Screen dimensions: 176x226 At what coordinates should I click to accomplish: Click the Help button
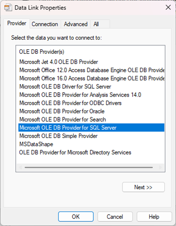154,217
